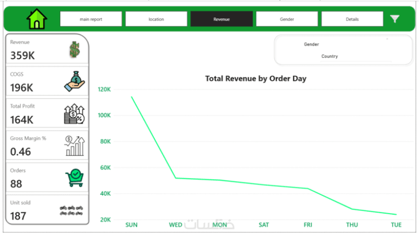Select the Orders 88 value
This screenshot has height=234, width=419.
16,184
